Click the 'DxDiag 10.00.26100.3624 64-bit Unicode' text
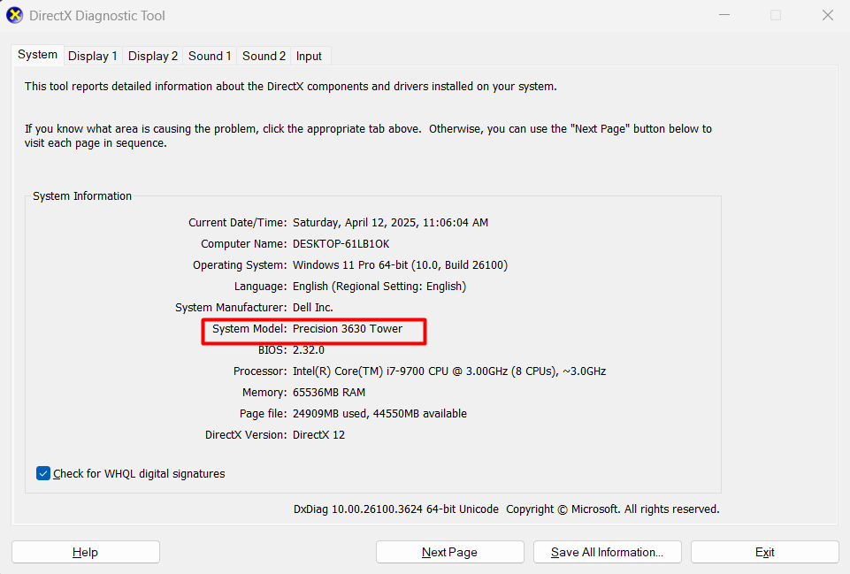The width and height of the screenshot is (850, 574). click(395, 509)
